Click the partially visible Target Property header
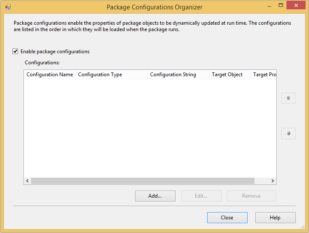 263,75
